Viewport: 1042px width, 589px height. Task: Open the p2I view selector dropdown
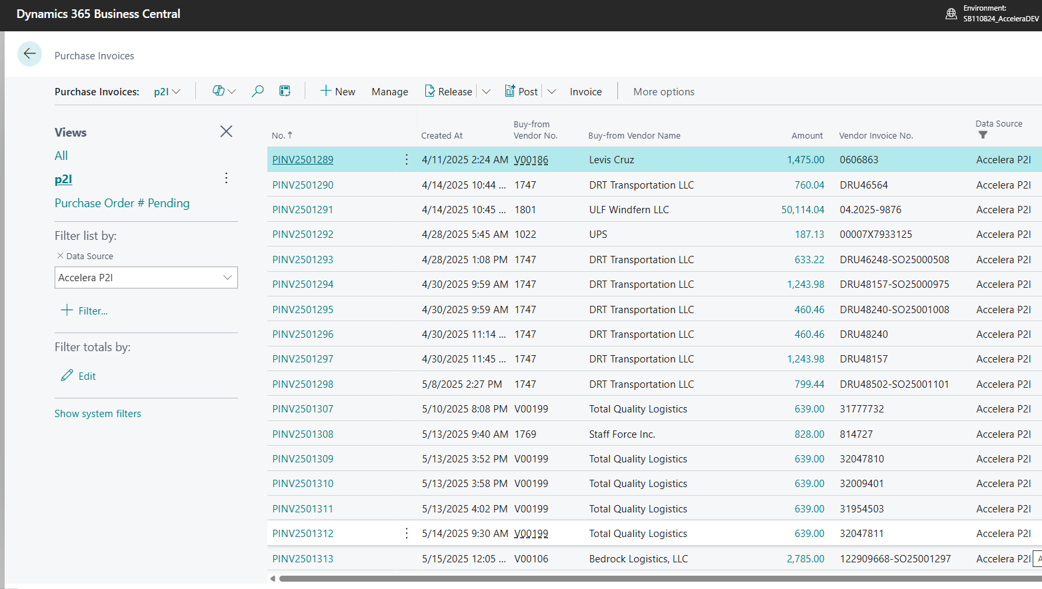[x=167, y=92]
